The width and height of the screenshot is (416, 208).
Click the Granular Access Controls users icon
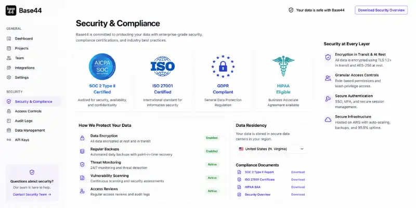(x=328, y=78)
